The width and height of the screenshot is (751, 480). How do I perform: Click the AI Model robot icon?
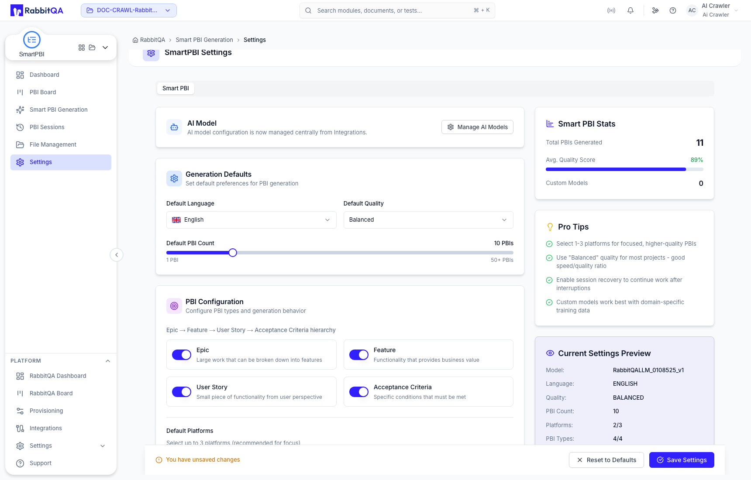tap(174, 127)
